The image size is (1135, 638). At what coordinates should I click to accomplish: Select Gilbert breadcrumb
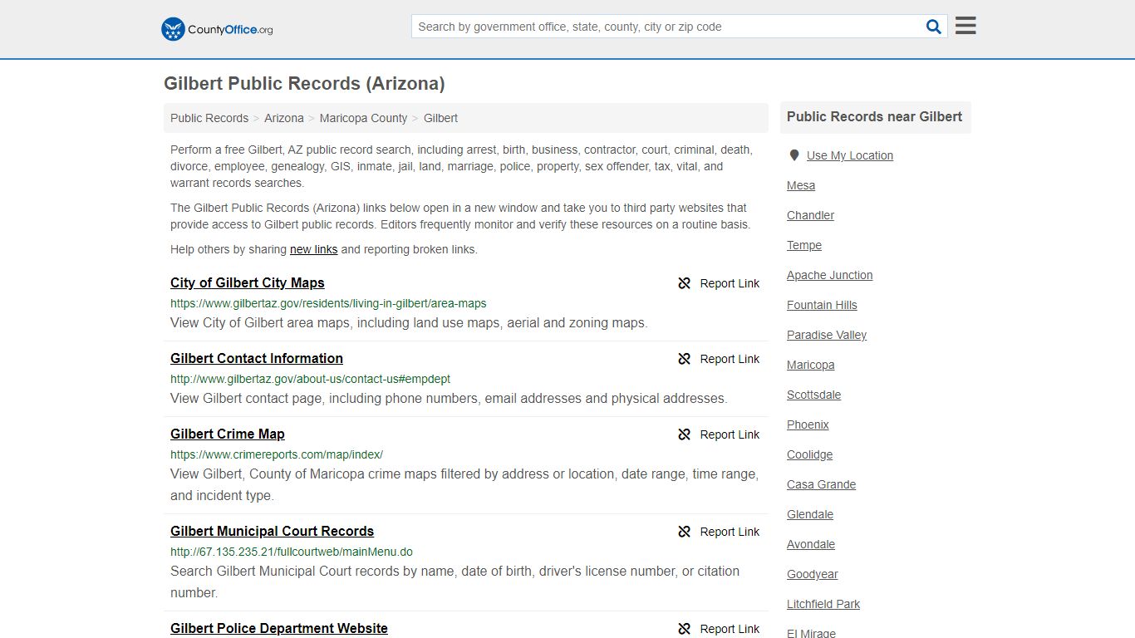[440, 118]
